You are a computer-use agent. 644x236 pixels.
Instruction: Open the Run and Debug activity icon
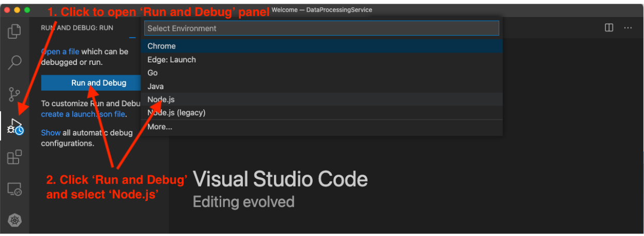point(14,127)
